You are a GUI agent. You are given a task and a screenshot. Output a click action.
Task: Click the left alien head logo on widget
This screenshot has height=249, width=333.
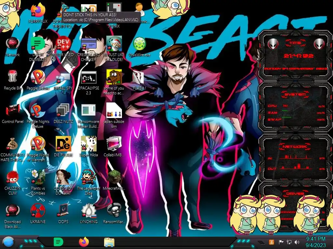pyautogui.click(x=273, y=44)
